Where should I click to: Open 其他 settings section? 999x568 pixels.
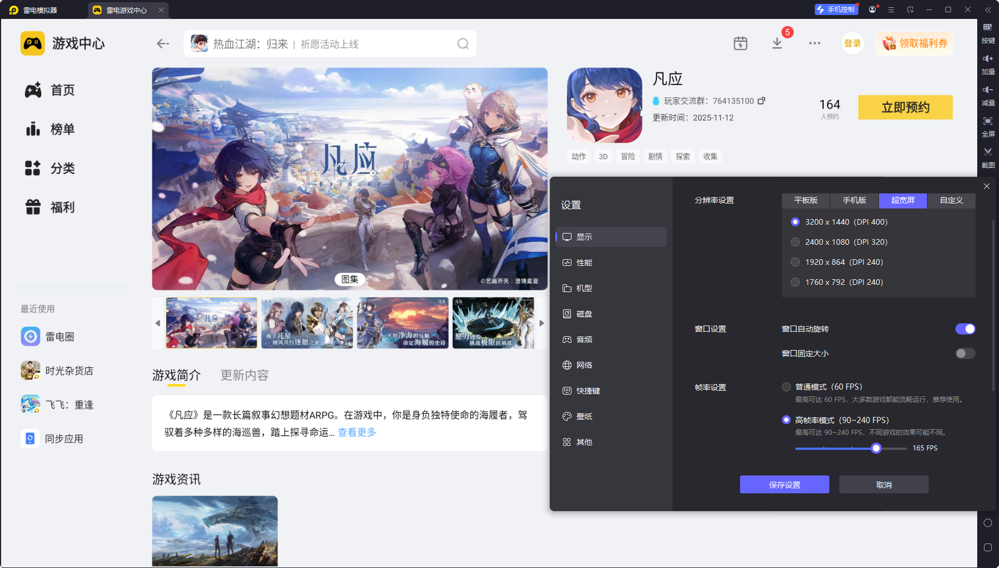coord(611,442)
